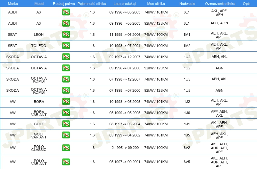Click the "Oznaczenie silnika" column header
257x169 pixels.
point(220,4)
